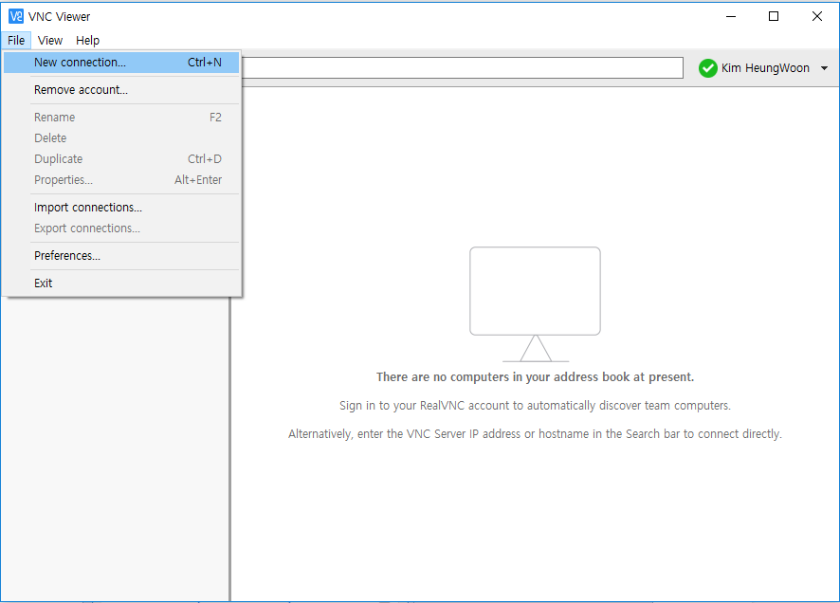
Task: Click the greyed Export connections... entry
Action: (121, 228)
